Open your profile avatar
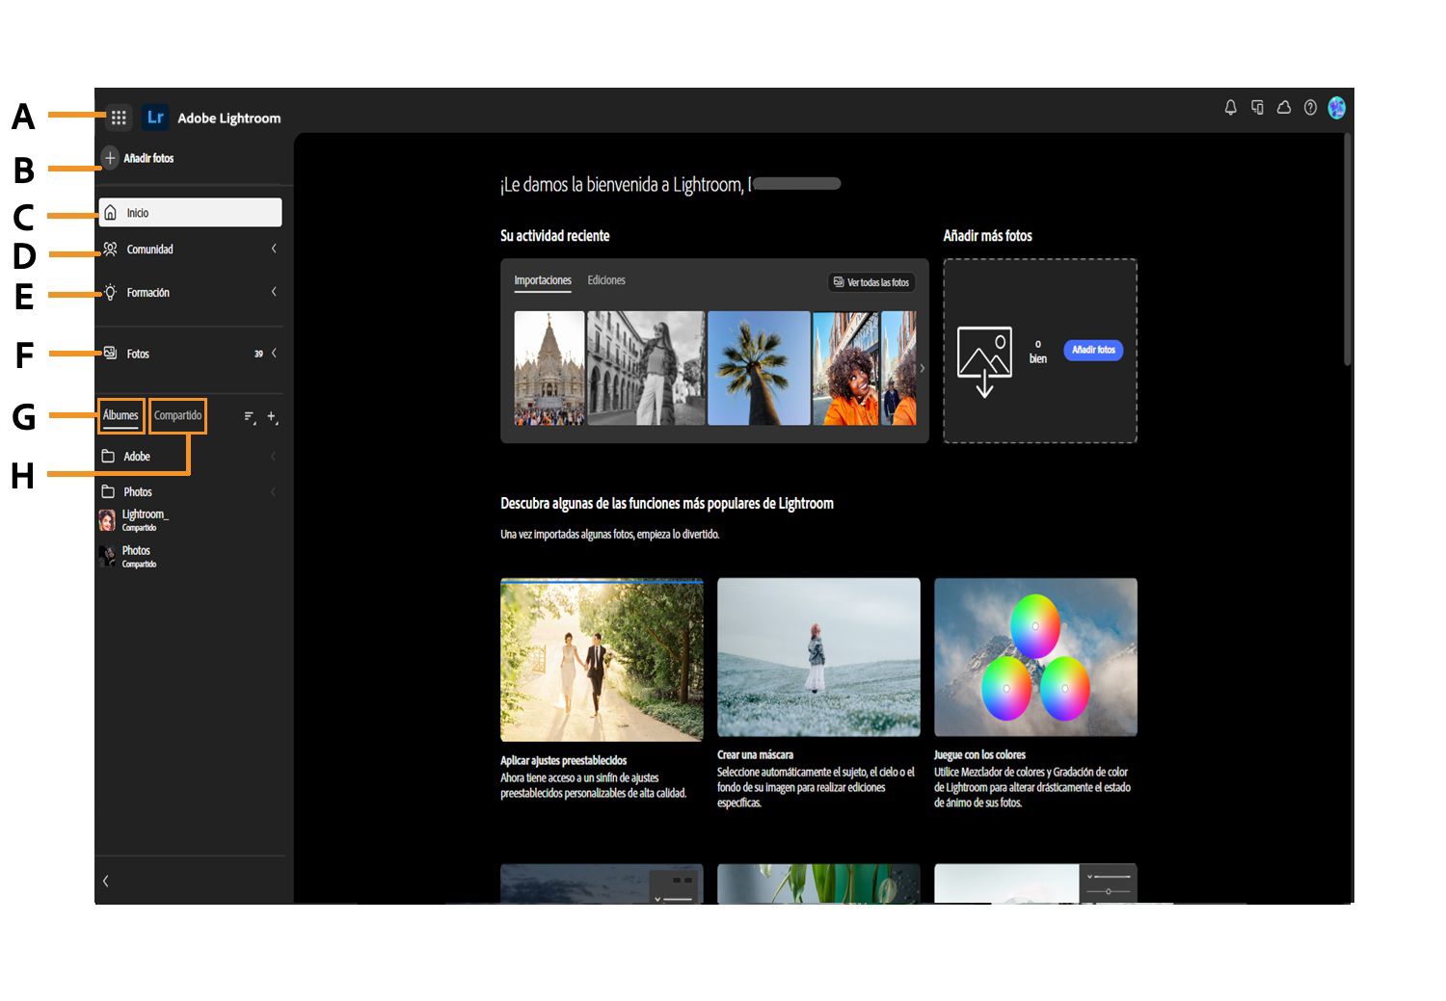Viewport: 1446px width, 1001px height. [x=1337, y=108]
